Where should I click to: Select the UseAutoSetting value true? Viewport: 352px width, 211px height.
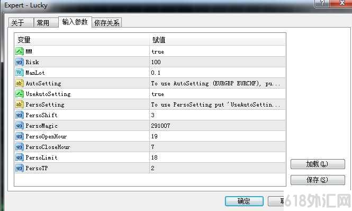pos(158,94)
